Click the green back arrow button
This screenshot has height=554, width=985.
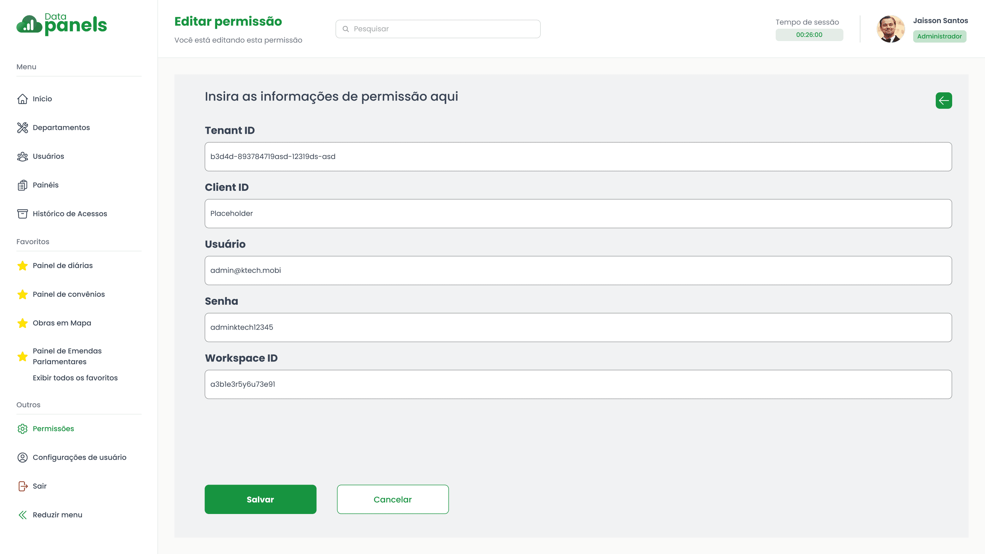pos(943,101)
